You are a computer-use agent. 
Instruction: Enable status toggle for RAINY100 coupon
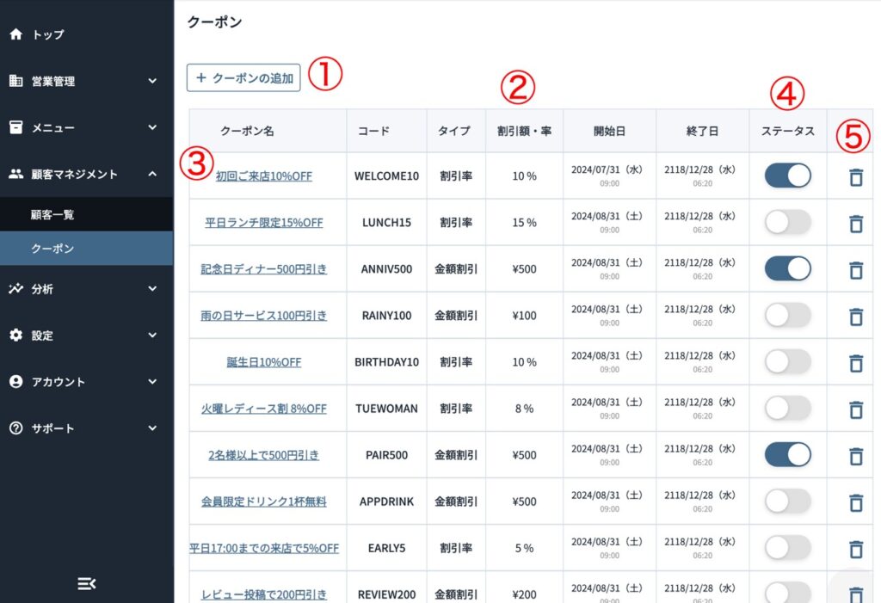[787, 316]
